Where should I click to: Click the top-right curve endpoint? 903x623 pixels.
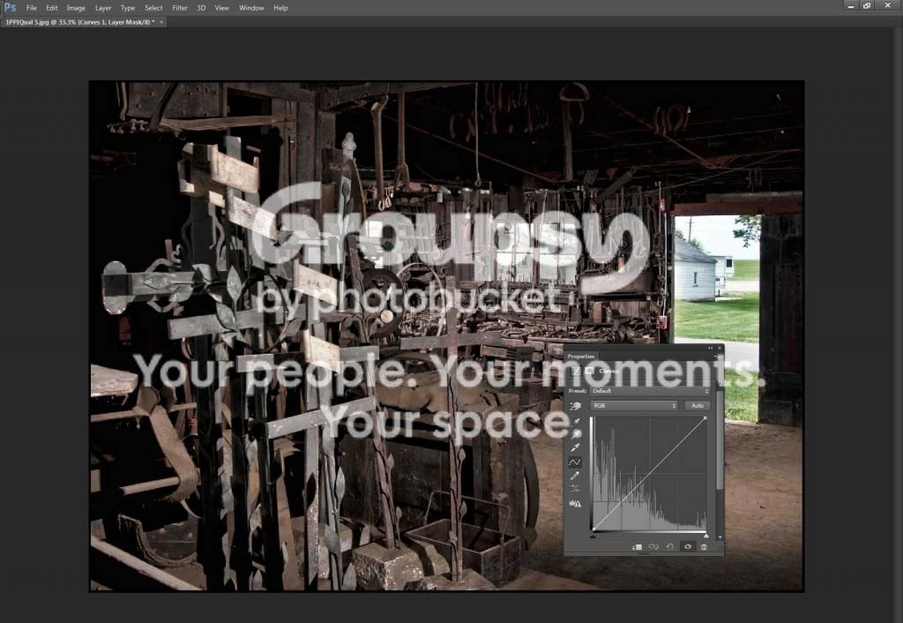point(705,417)
